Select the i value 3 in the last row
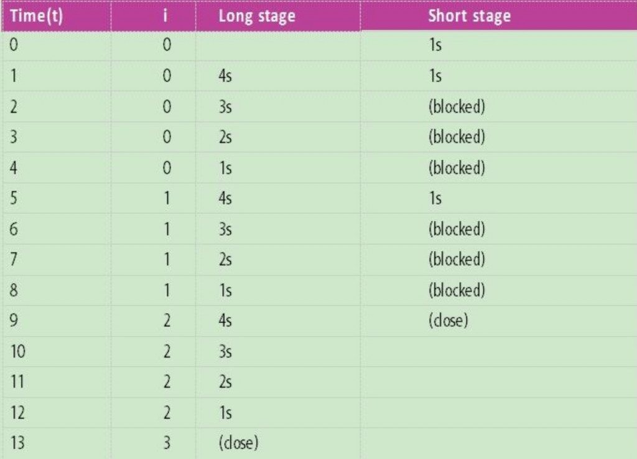Image resolution: width=637 pixels, height=459 pixels. coord(167,443)
